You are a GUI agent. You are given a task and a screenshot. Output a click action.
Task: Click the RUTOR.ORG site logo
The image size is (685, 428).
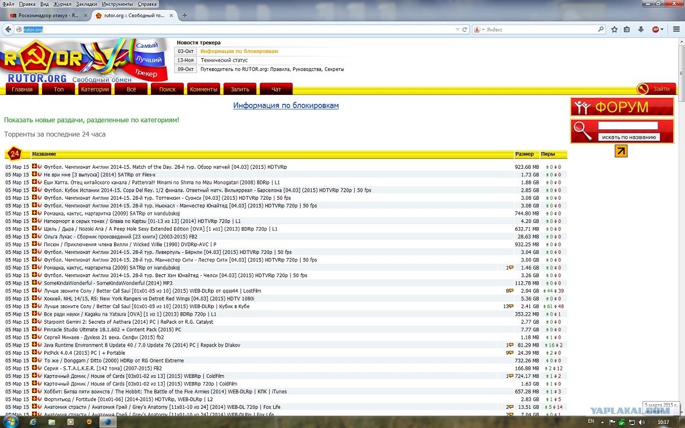pyautogui.click(x=37, y=78)
